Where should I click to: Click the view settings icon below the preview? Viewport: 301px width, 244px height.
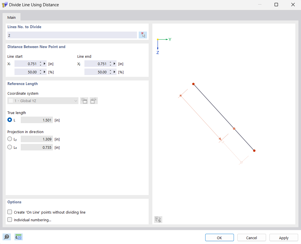pyautogui.click(x=158, y=219)
